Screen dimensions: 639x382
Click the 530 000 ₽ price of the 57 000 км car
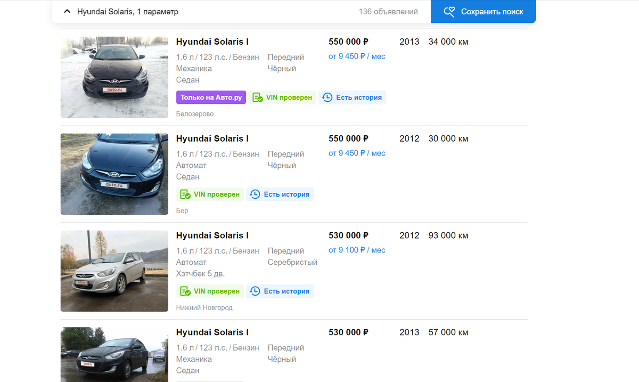tap(349, 332)
